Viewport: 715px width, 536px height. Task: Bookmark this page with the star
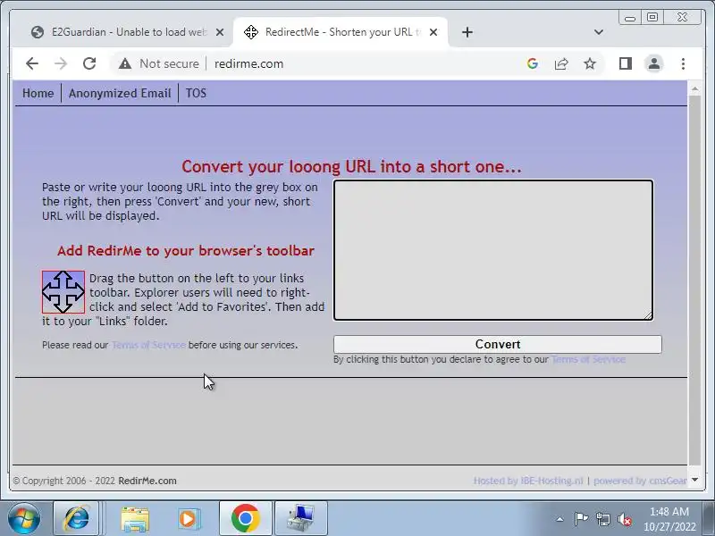(590, 63)
